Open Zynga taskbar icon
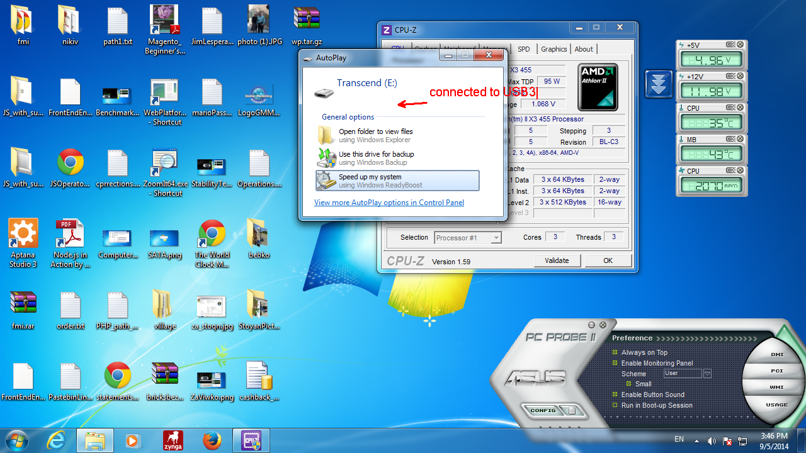The height and width of the screenshot is (453, 806). [x=173, y=440]
